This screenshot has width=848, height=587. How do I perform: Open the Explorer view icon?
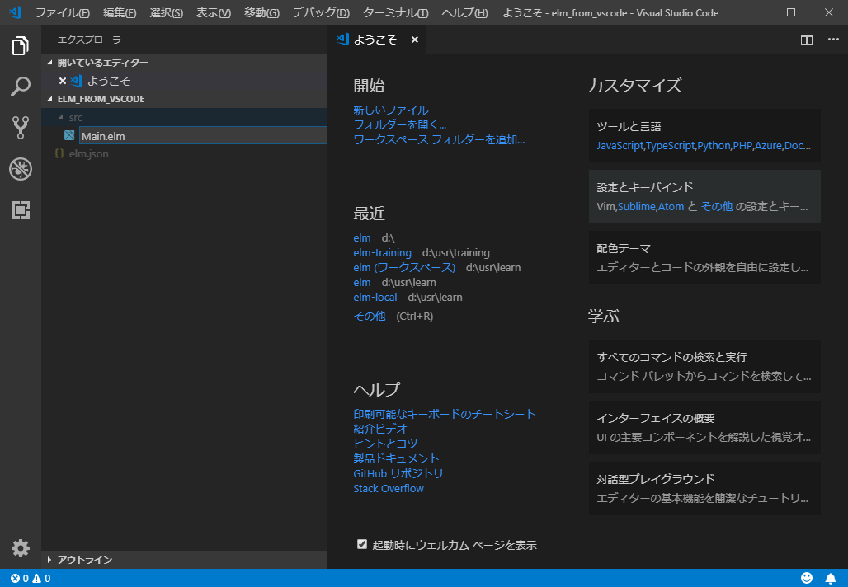[21, 47]
